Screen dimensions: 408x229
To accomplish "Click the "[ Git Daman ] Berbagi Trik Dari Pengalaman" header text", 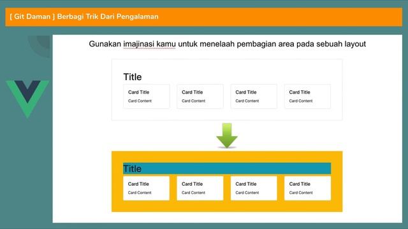I will tap(84, 17).
